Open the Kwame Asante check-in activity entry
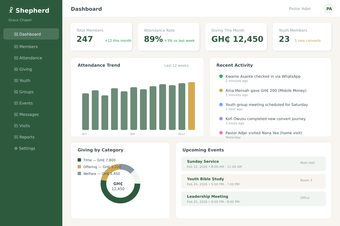The width and height of the screenshot is (340, 226). 263,78
